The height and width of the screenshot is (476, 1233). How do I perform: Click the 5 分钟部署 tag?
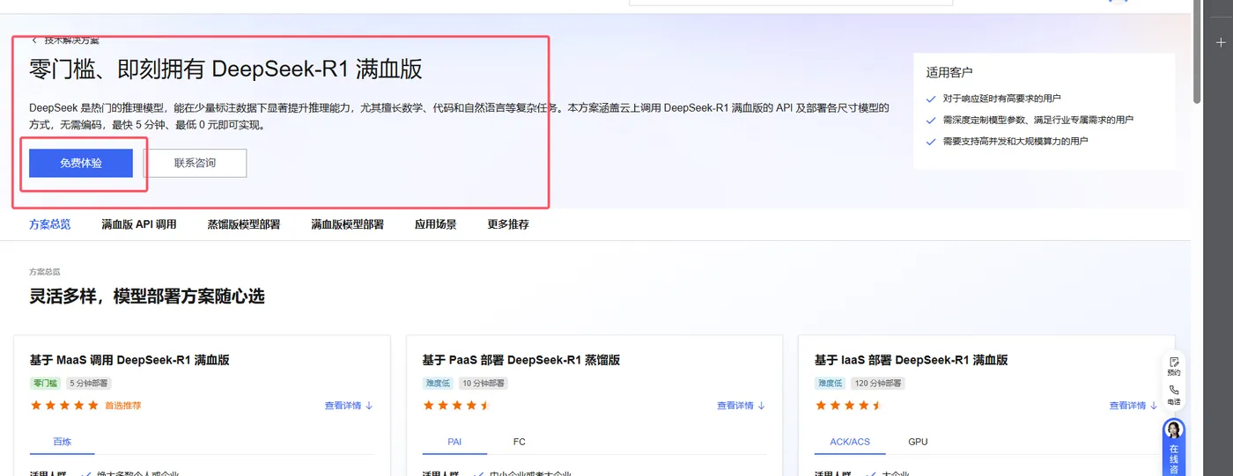click(89, 384)
